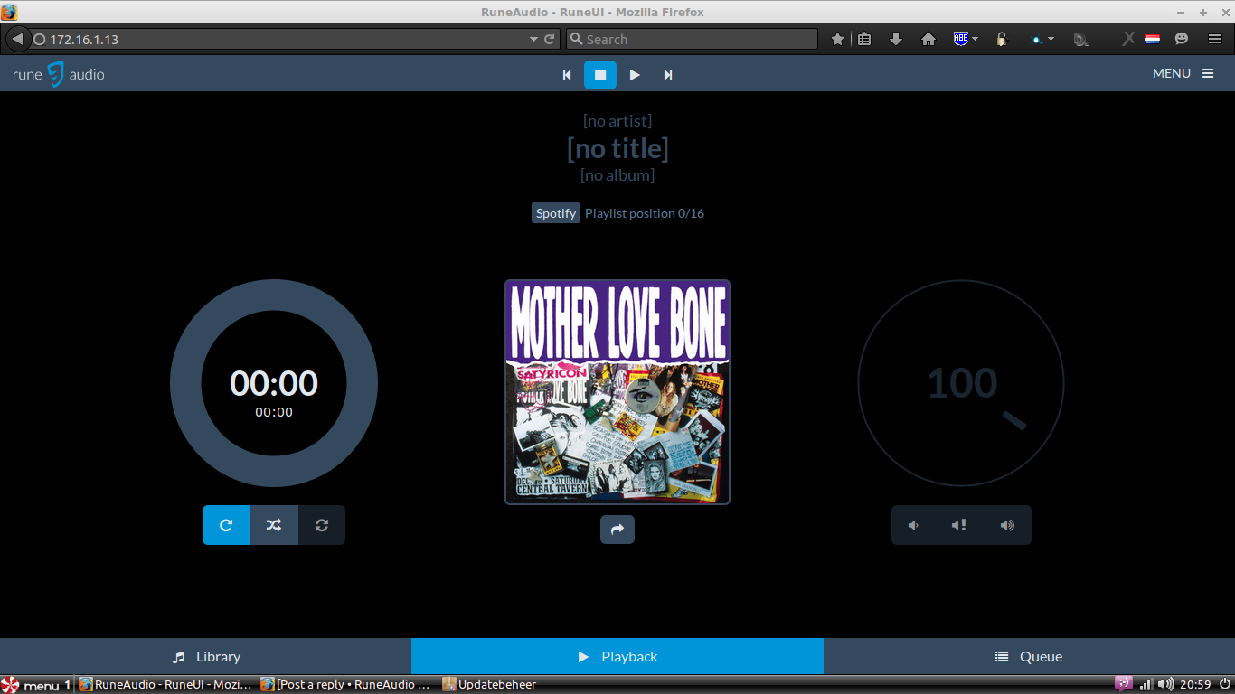The image size is (1235, 694).
Task: Open the URL history dropdown arrow
Action: coord(533,40)
